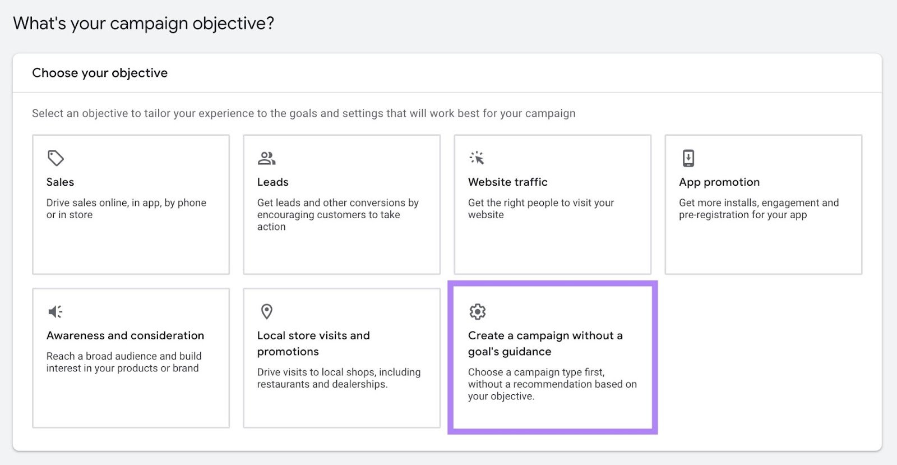Choose the Leads objective title

(x=273, y=182)
